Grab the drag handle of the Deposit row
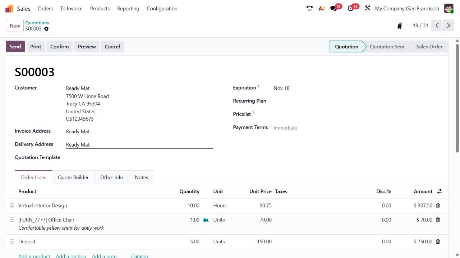 (x=12, y=242)
